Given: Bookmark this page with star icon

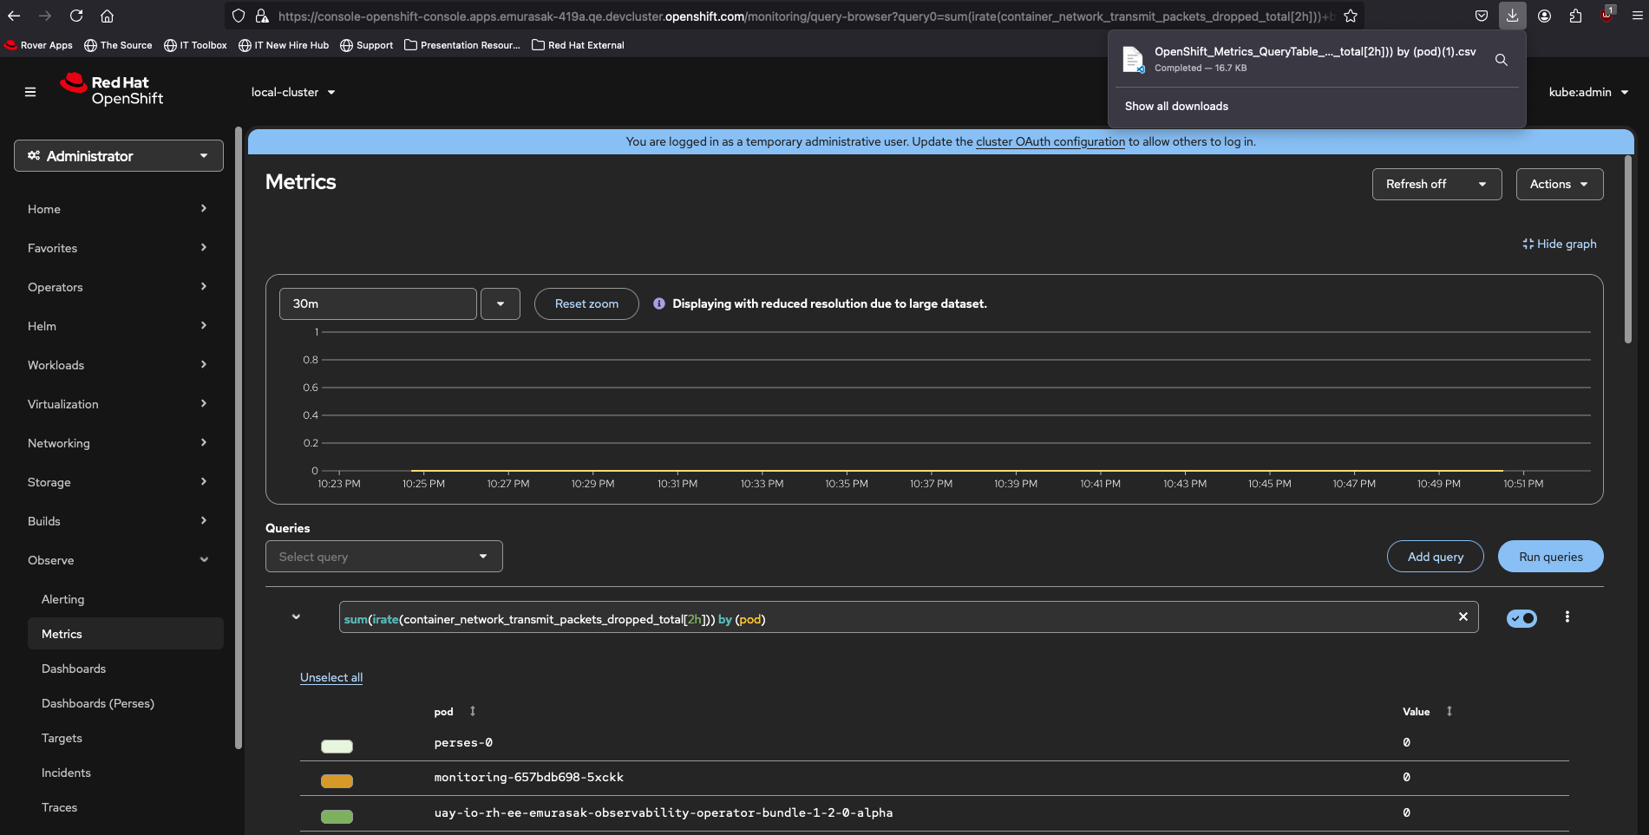Looking at the screenshot, I should click(1351, 16).
